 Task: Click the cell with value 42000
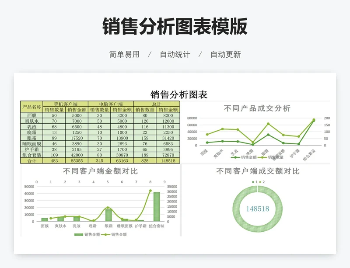pyautogui.click(x=77, y=155)
